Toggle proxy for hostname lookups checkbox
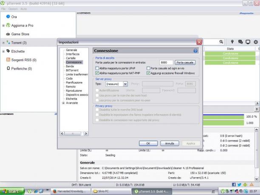260x195 pixels. coord(97,95)
